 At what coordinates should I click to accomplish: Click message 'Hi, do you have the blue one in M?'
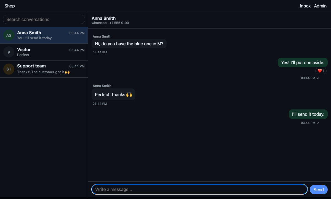pyautogui.click(x=129, y=44)
